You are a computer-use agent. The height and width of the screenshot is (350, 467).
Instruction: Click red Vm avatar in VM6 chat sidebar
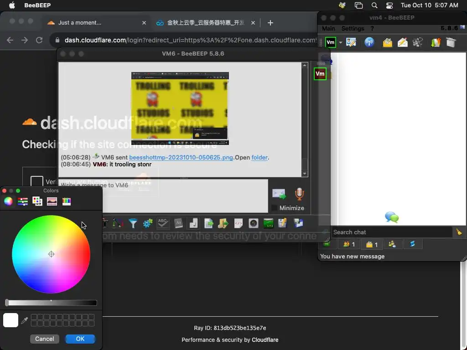[320, 74]
